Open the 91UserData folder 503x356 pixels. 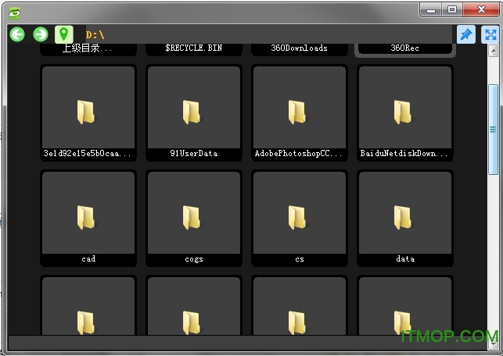click(x=194, y=112)
